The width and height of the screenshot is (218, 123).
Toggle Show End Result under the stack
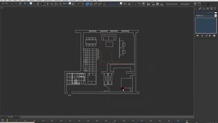202,36
